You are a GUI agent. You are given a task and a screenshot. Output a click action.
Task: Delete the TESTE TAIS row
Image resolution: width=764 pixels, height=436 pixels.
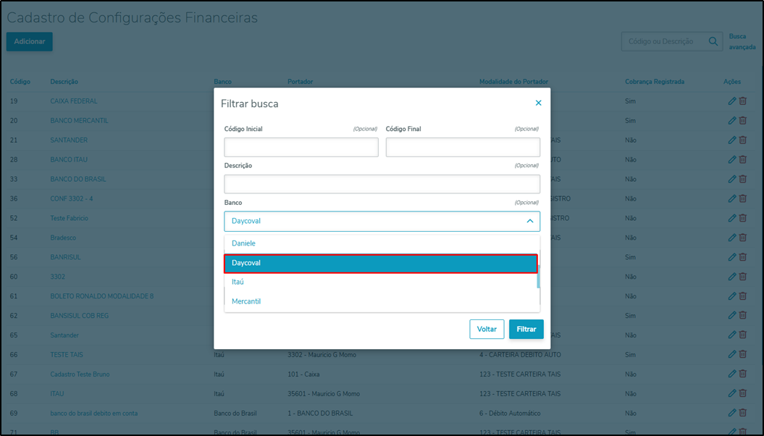[x=742, y=354]
